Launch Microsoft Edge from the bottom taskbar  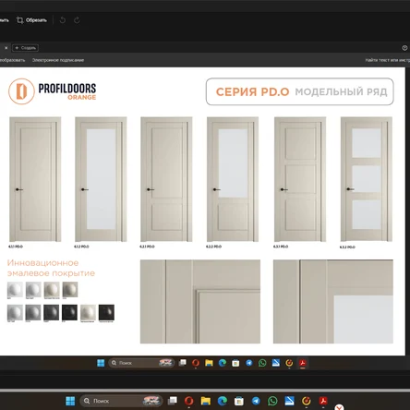[223, 401]
